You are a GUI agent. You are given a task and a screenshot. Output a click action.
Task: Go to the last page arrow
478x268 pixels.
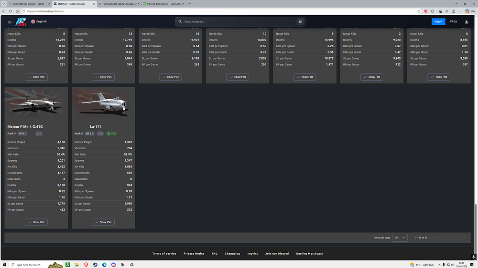point(465,237)
